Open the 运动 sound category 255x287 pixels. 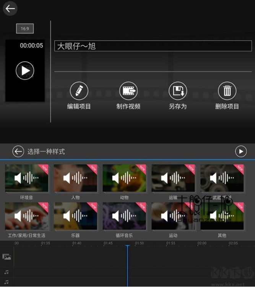(173, 216)
